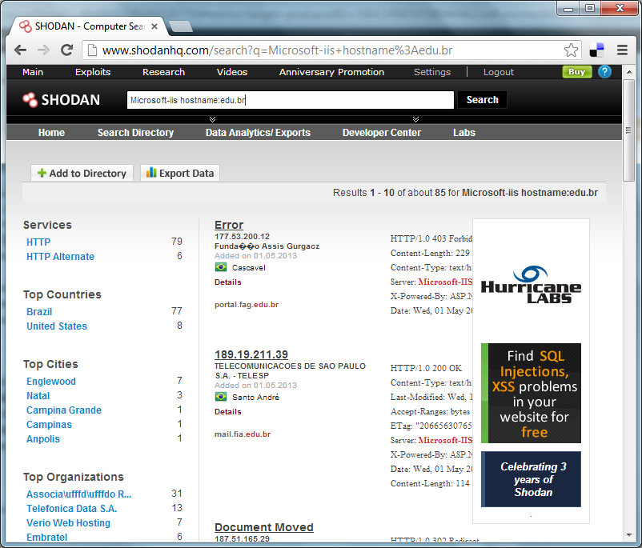Close the SHODAN browser tab

154,26
